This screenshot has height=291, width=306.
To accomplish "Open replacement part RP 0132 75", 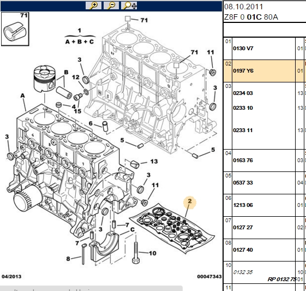I will 282,280.
